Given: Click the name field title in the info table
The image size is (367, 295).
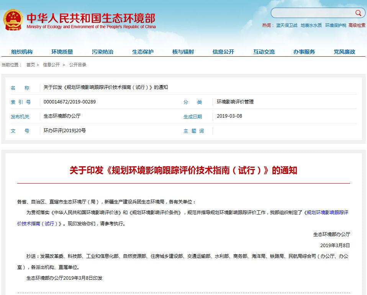Looking at the screenshot, I should [106, 87].
